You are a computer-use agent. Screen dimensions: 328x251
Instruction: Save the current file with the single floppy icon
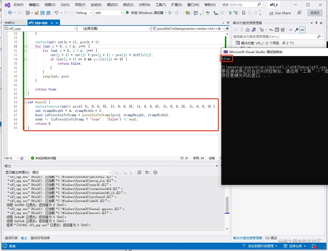(x=43, y=13)
